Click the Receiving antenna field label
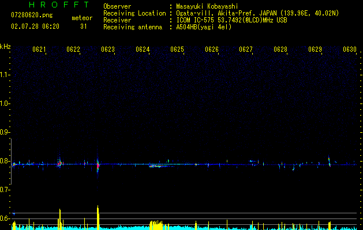Image resolution: width=363 pixels, height=230 pixels. pyautogui.click(x=133, y=27)
